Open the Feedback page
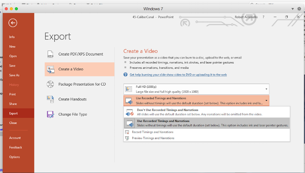Viewport: 305px width, 173px height. 16,148
